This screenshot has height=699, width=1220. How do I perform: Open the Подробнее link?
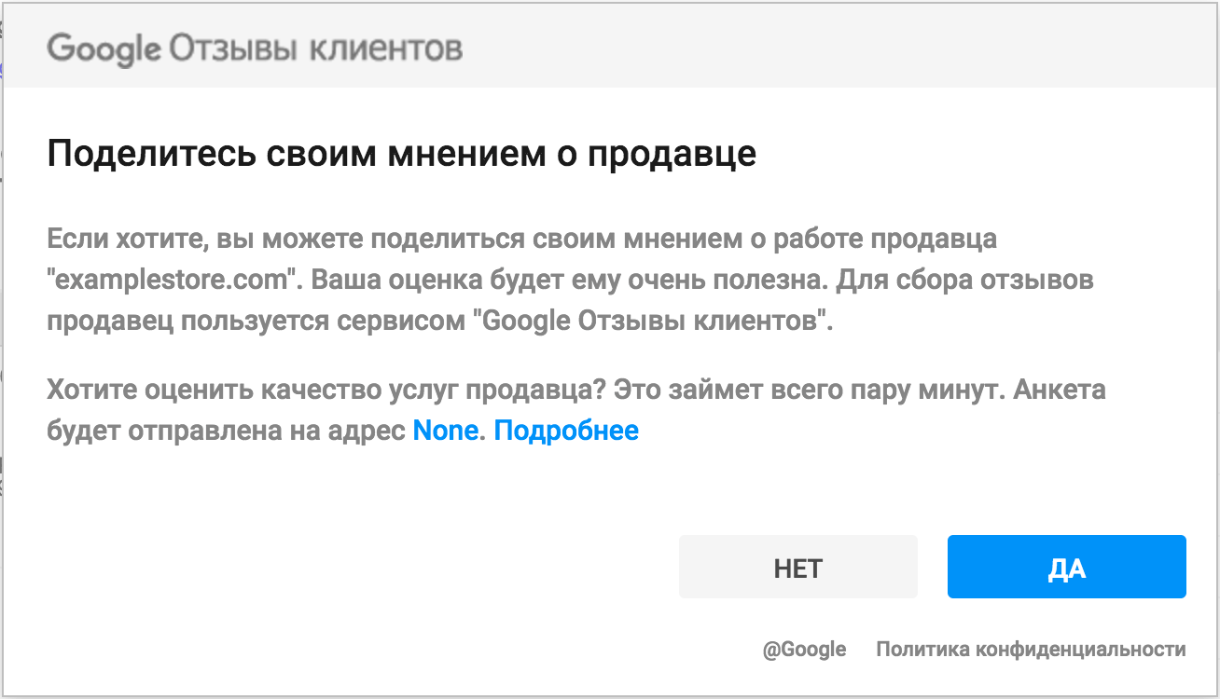click(564, 431)
